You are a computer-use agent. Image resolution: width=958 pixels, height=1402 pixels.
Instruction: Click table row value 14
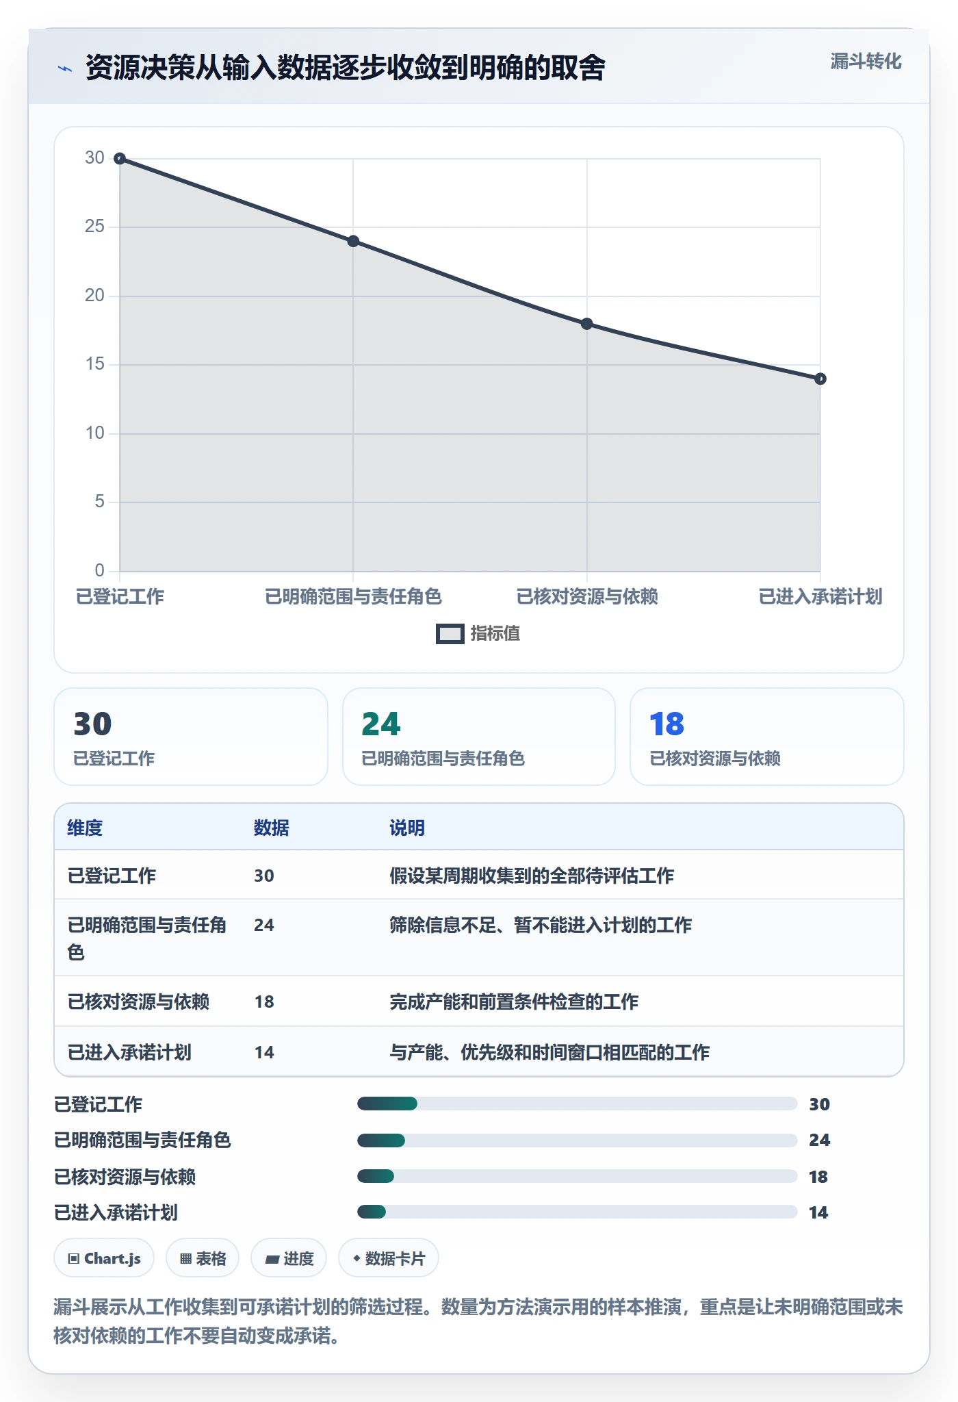264,1052
